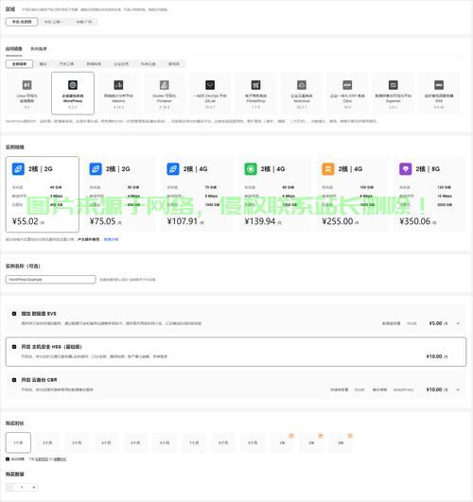Viewport: 473px width, 502px height.
Task: Expand the EVS ¥5.00 options chevron
Action: (x=458, y=323)
